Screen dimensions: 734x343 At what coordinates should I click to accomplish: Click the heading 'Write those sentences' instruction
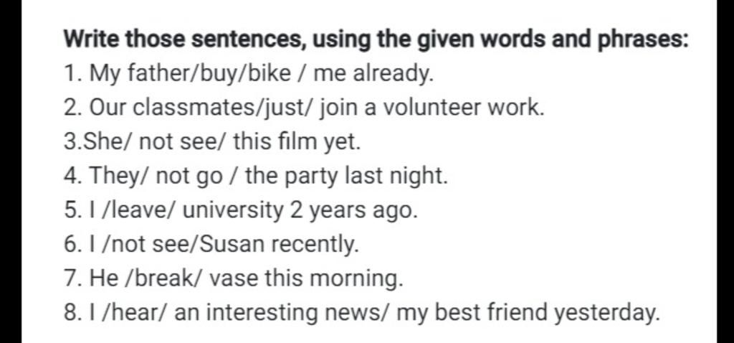(376, 40)
